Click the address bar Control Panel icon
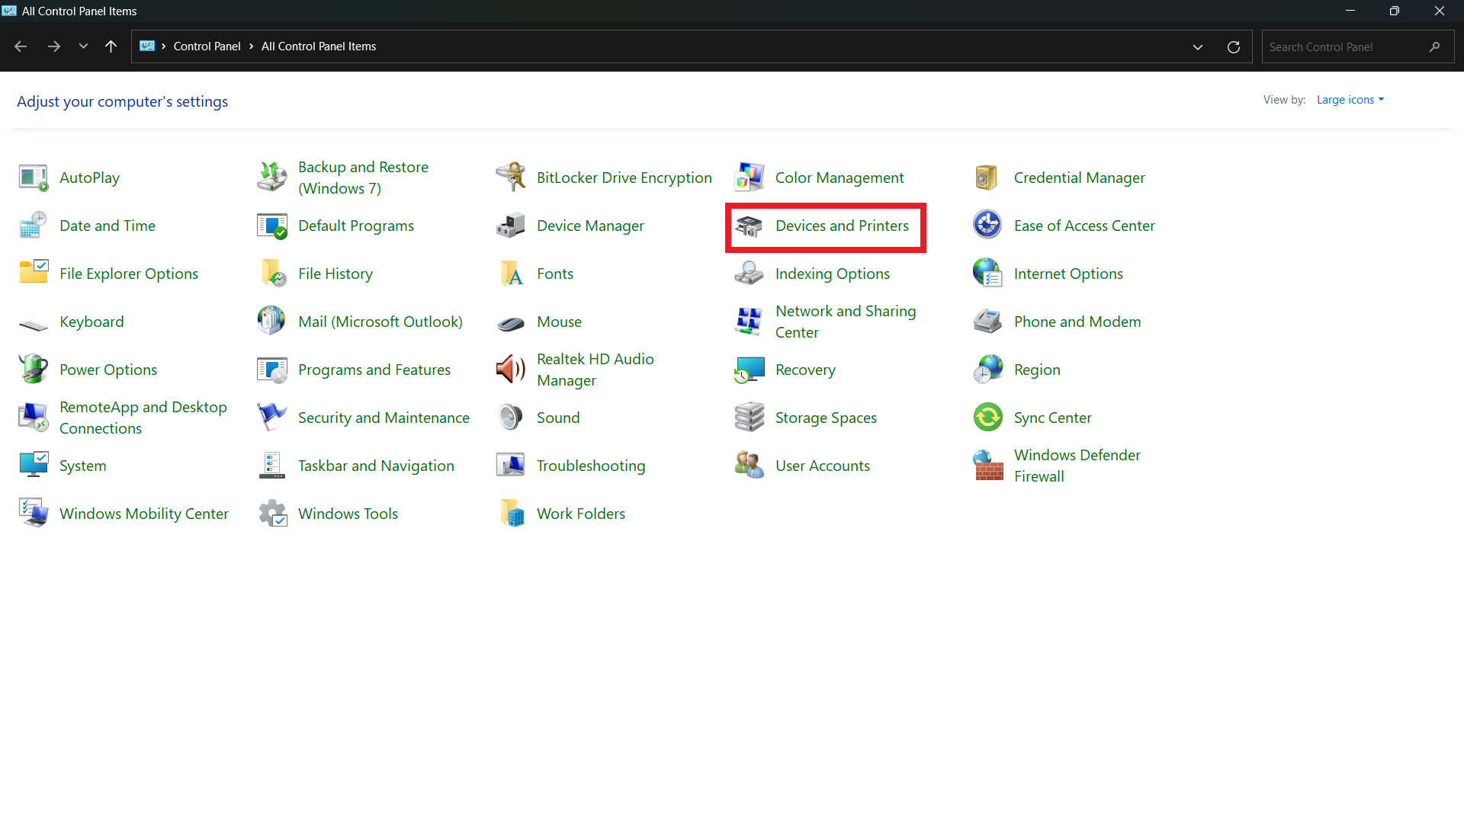1464x823 pixels. [x=147, y=46]
